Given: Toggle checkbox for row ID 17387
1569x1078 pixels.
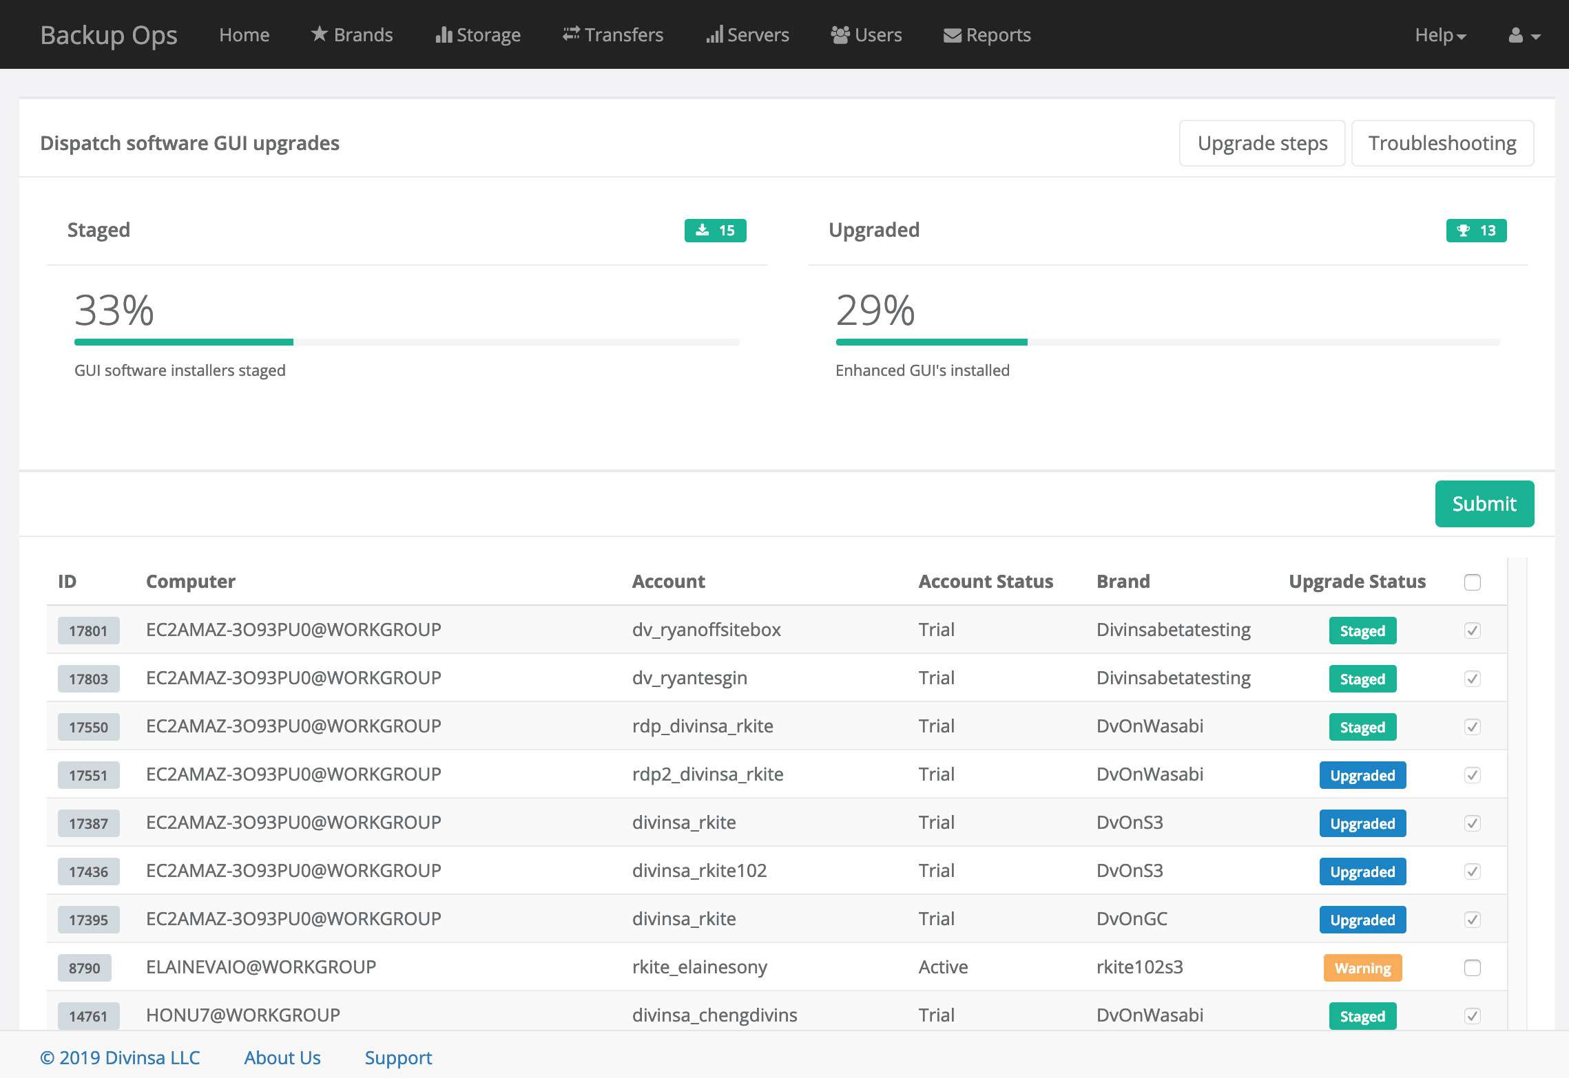Looking at the screenshot, I should tap(1473, 823).
